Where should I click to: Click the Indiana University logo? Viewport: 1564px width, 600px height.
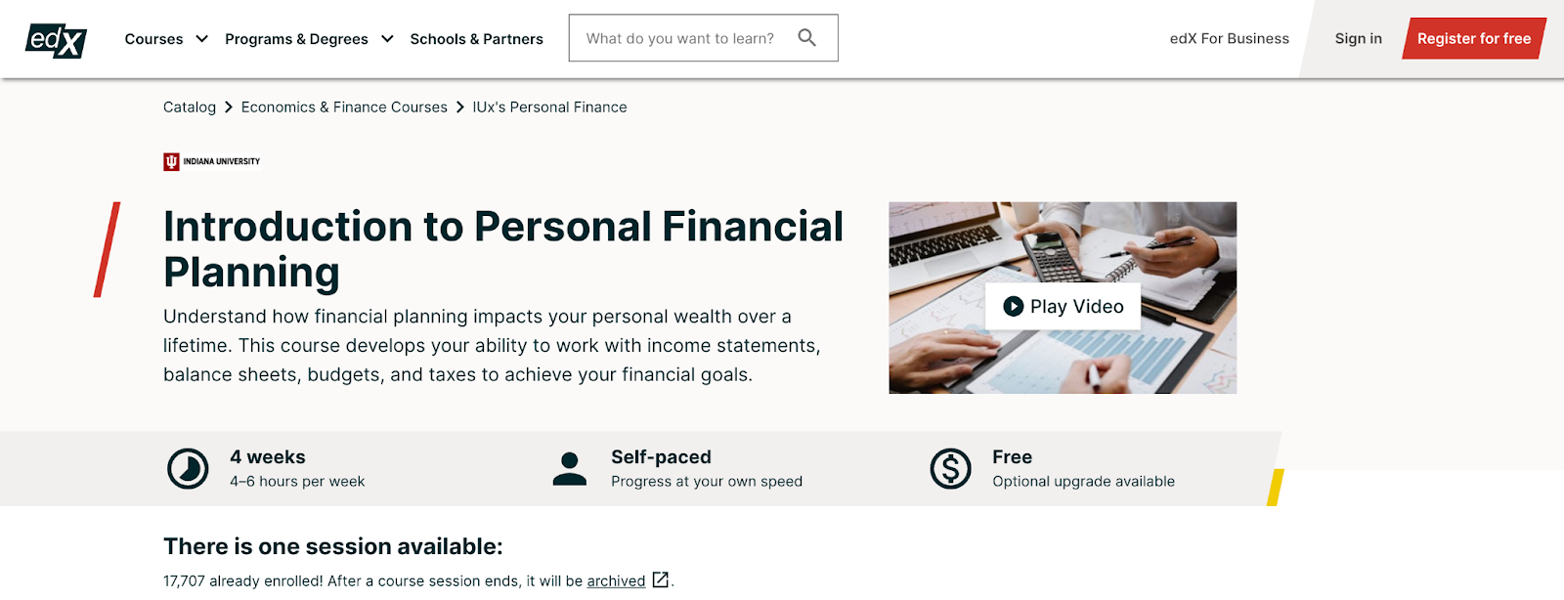pos(212,161)
